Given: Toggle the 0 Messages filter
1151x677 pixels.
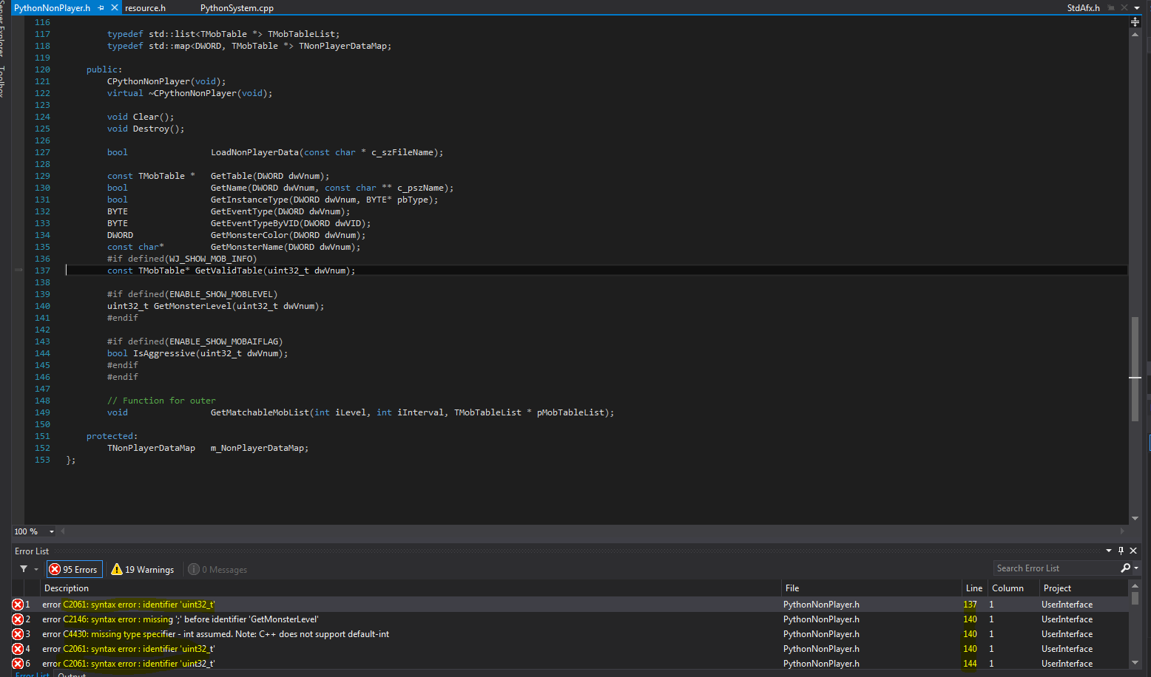Looking at the screenshot, I should (217, 569).
